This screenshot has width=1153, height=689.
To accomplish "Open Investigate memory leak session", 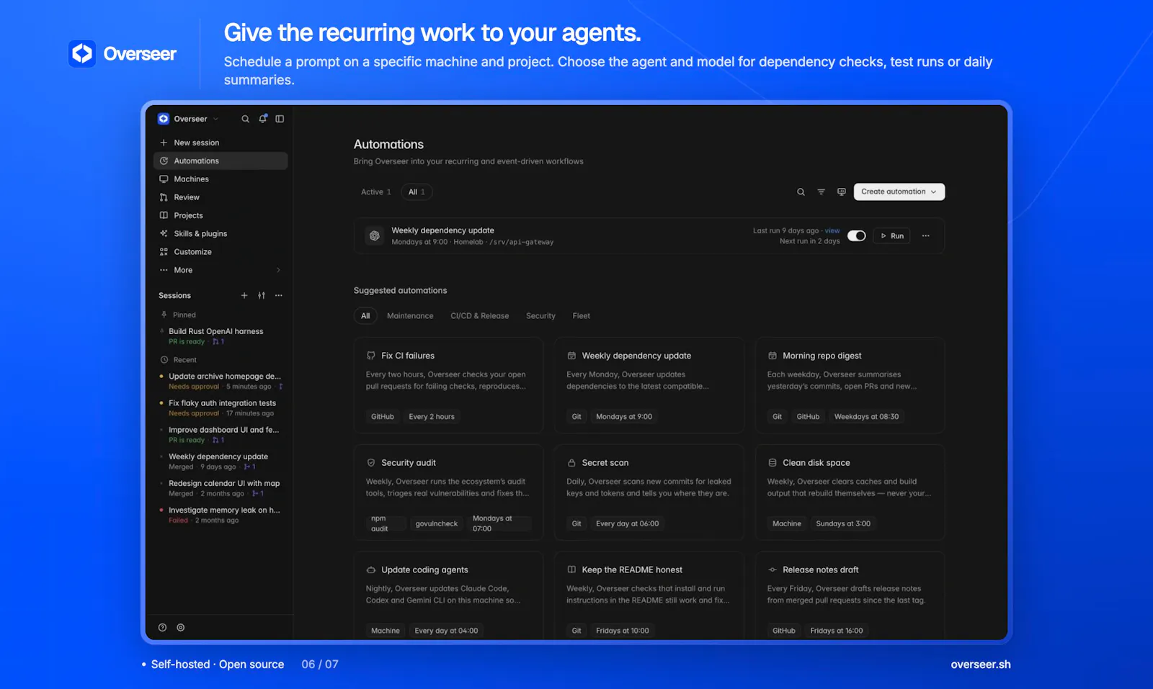I will pos(221,515).
